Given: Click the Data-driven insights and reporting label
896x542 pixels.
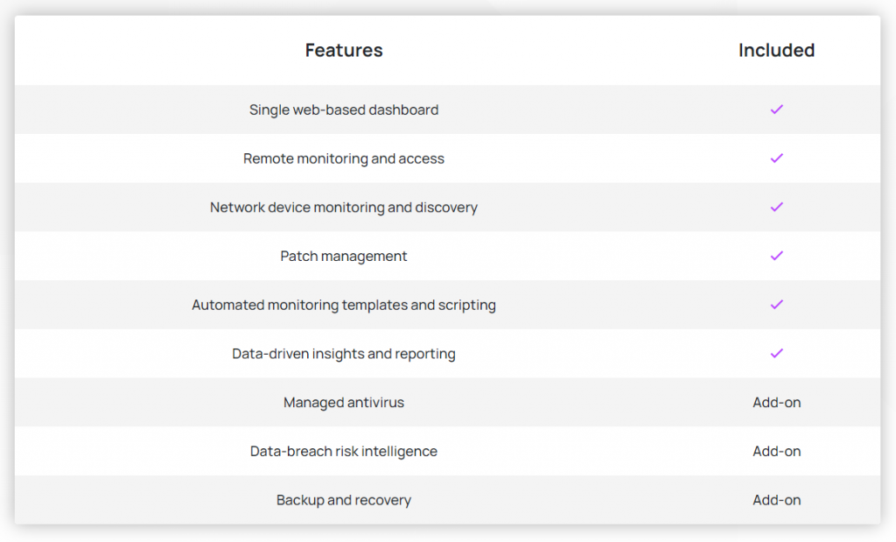Looking at the screenshot, I should [x=344, y=354].
